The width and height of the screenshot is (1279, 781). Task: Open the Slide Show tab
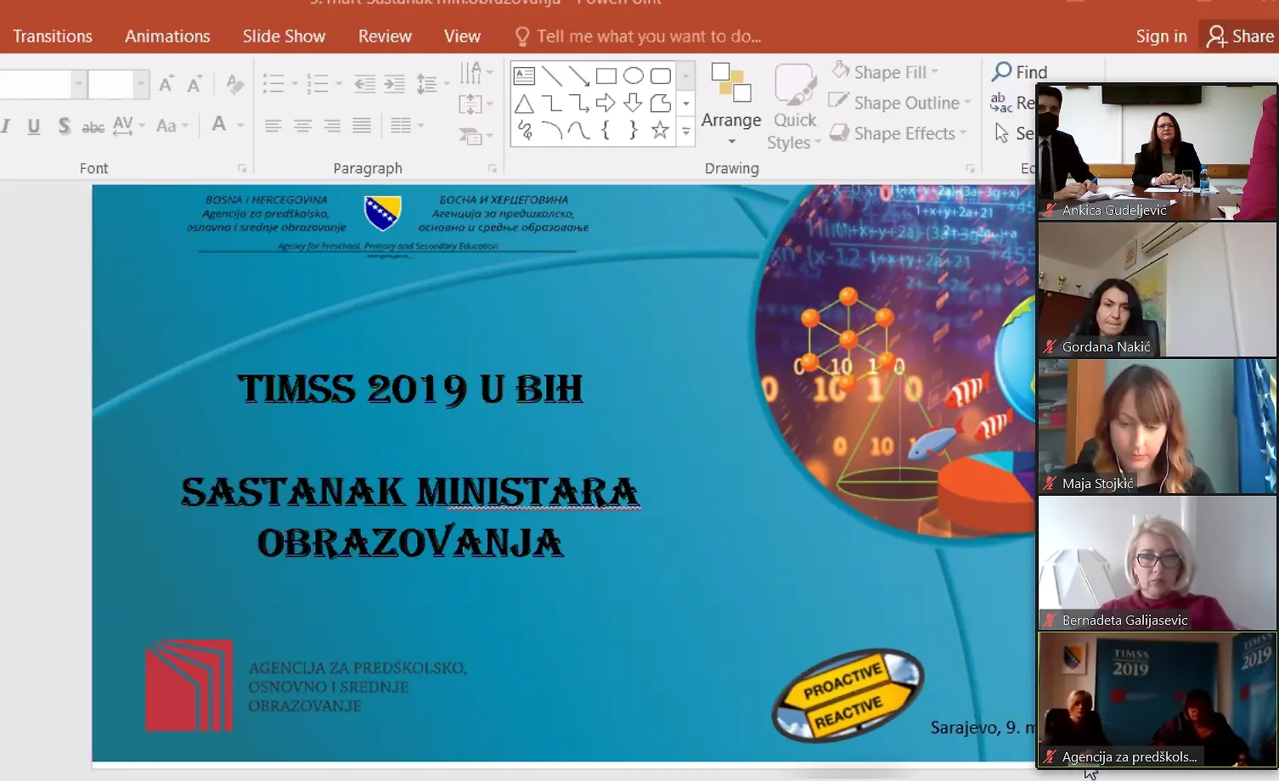click(284, 37)
